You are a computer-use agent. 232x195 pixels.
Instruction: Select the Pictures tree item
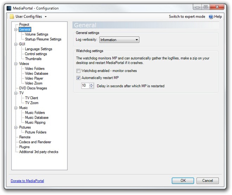pyautogui.click(x=25, y=127)
